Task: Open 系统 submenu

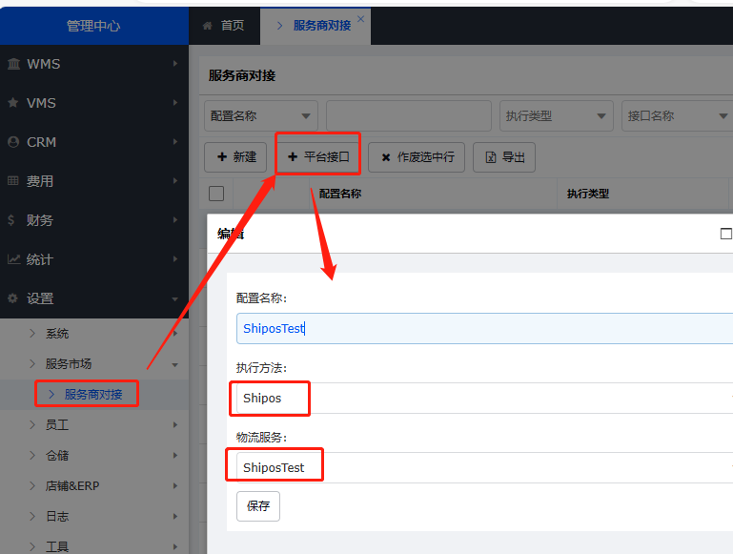Action: (94, 334)
